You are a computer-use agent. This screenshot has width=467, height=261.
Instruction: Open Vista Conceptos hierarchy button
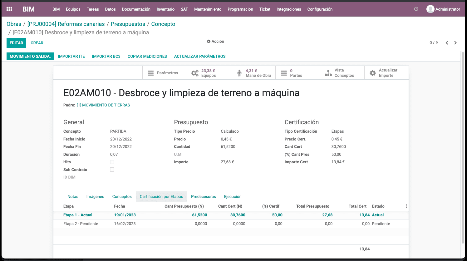(x=342, y=73)
